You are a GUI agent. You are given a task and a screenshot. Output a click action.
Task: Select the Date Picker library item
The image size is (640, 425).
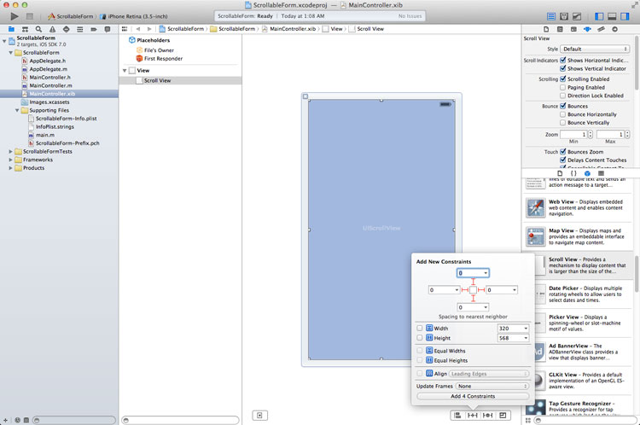point(585,294)
